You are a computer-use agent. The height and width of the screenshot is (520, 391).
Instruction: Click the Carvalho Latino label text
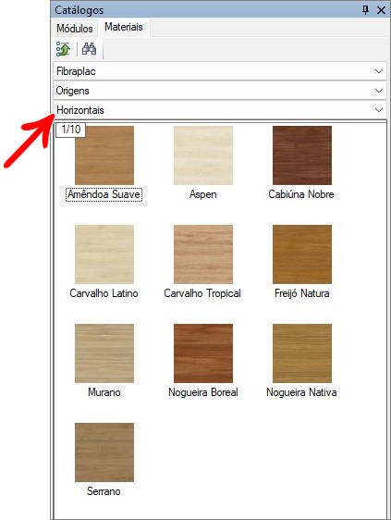click(x=104, y=293)
